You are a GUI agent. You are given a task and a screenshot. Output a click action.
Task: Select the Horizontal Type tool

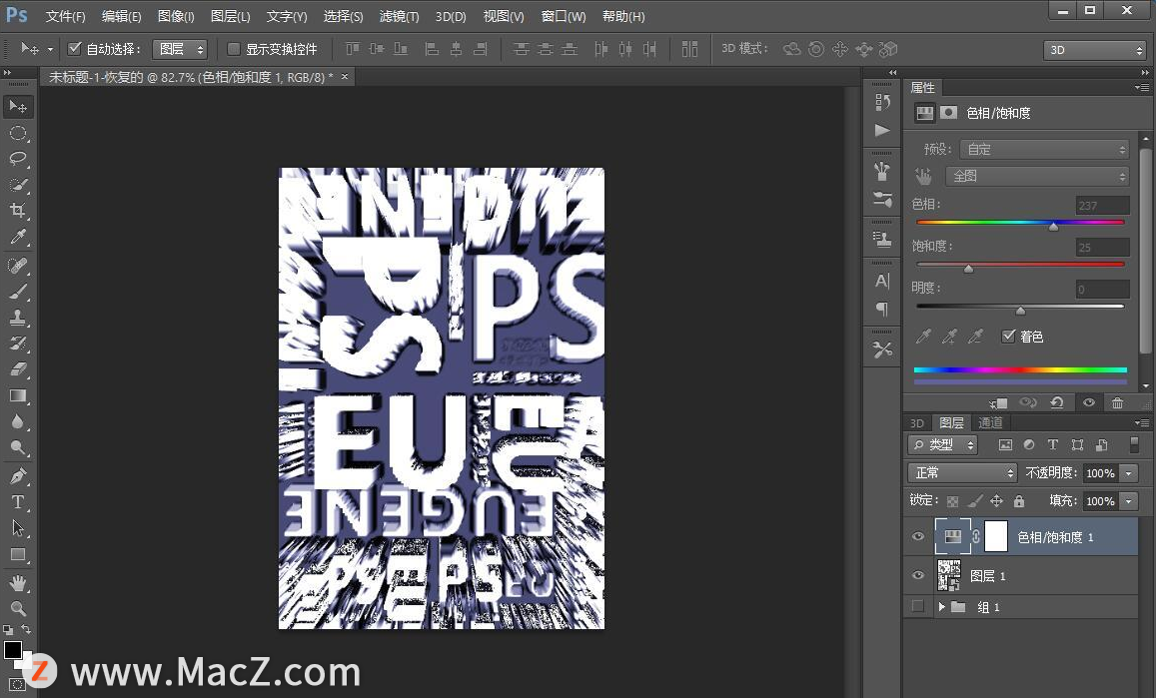coord(18,502)
